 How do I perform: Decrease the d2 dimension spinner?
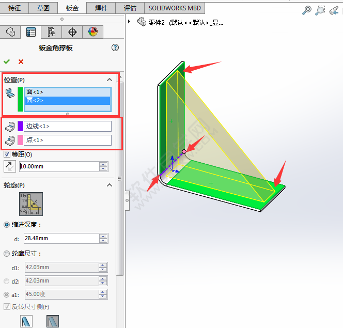pyautogui.click(x=103, y=283)
